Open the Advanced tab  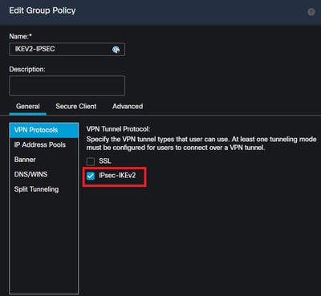pyautogui.click(x=128, y=107)
